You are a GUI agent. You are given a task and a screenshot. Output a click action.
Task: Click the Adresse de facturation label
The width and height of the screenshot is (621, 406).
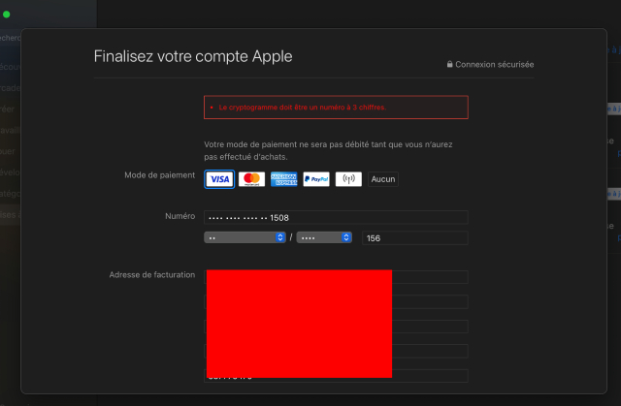point(152,275)
